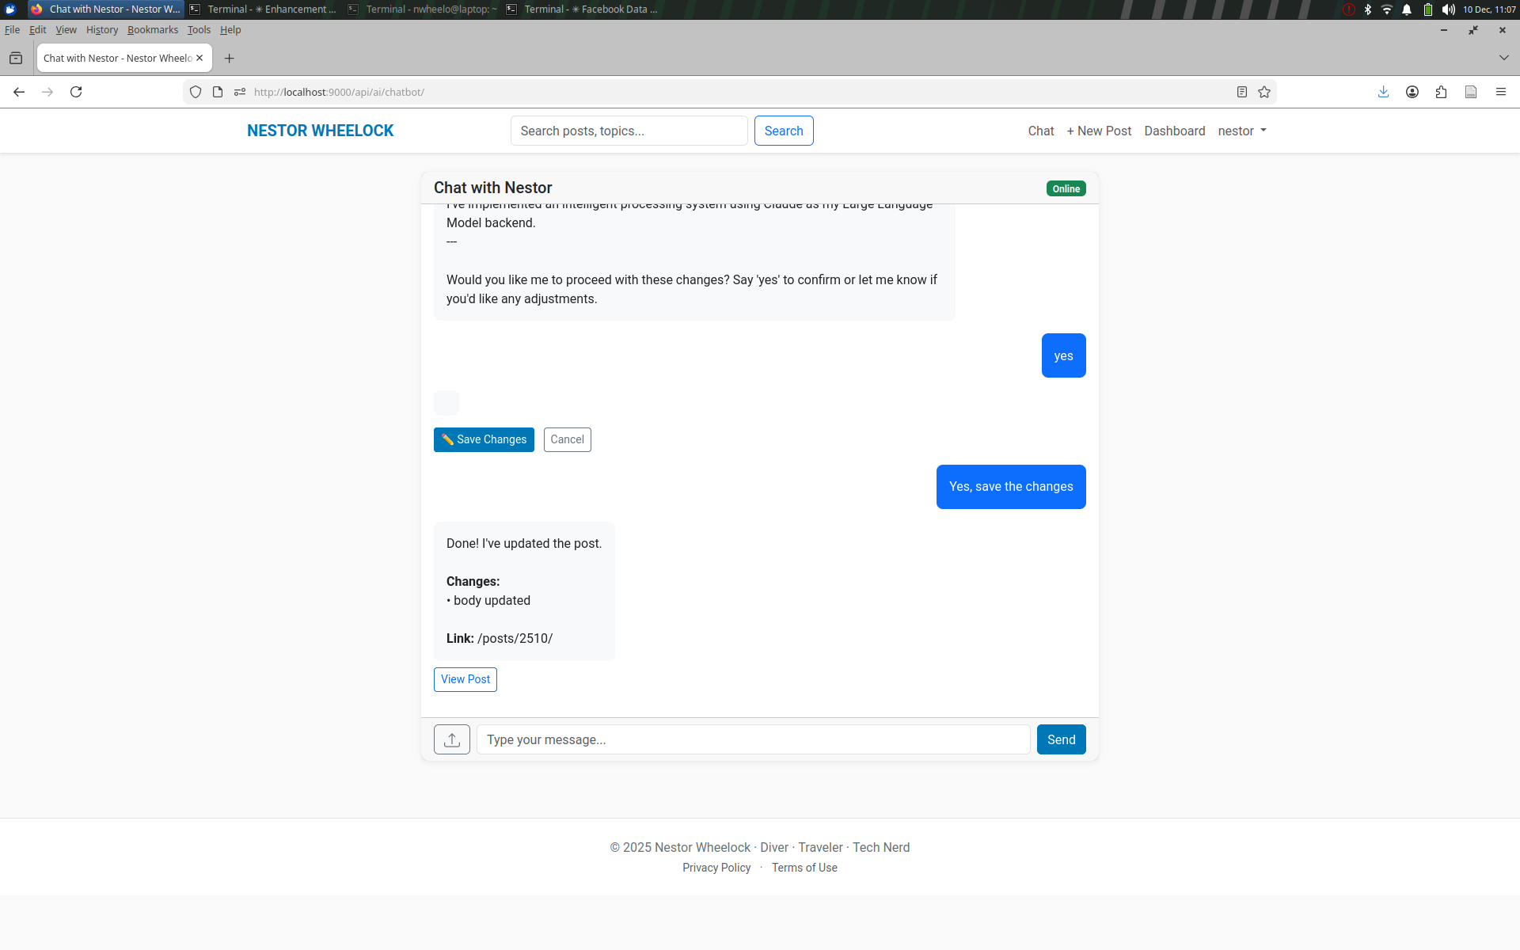Click the upload icon beside the message box
This screenshot has height=950, width=1520.
tap(451, 739)
